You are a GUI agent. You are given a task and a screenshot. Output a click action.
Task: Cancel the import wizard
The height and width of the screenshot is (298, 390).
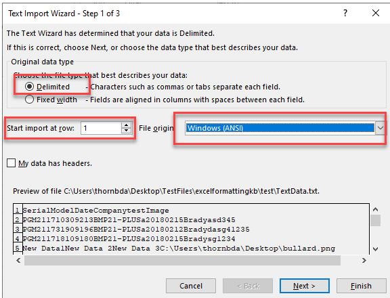[x=191, y=286]
